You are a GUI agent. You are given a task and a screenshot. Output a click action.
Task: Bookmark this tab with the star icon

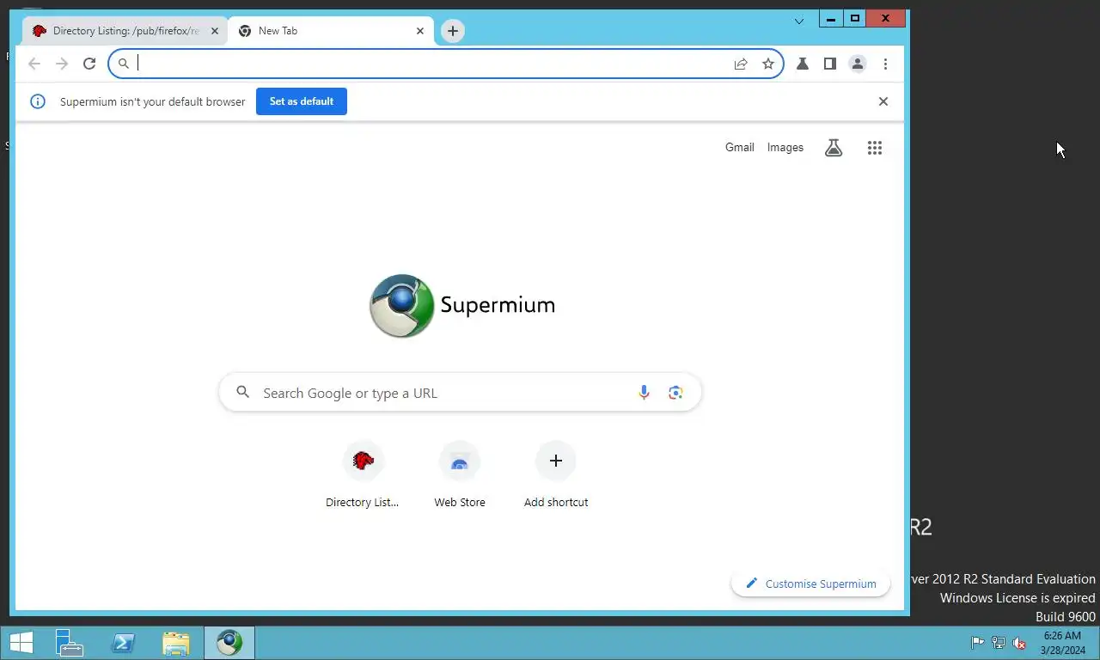point(768,64)
